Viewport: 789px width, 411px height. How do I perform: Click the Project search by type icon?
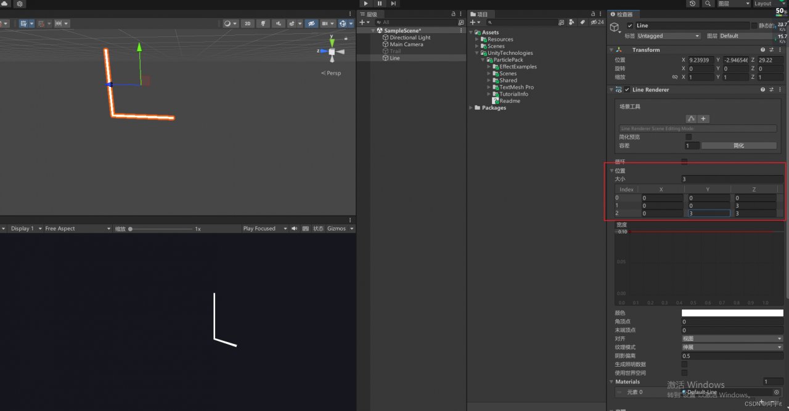click(571, 22)
